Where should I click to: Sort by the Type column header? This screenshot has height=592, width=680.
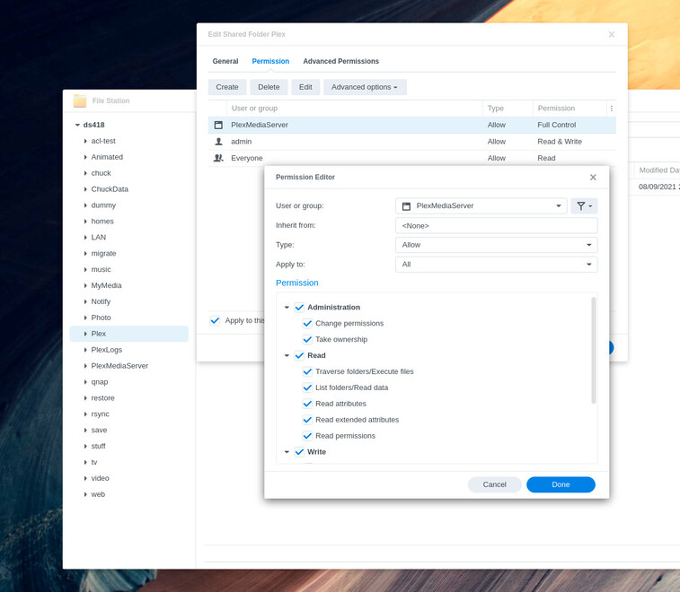[508, 109]
